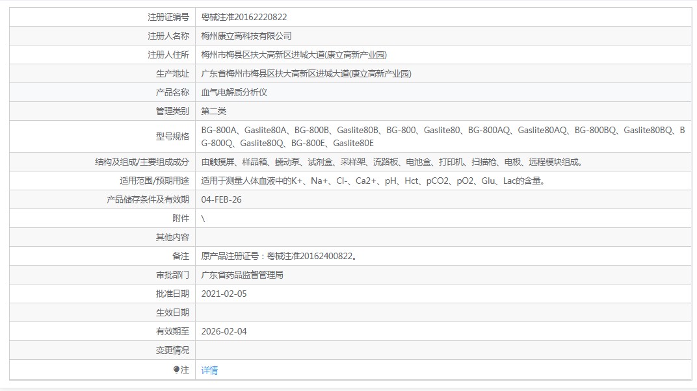The width and height of the screenshot is (697, 391).
Task: Click the 注册证编号 label
Action: pos(168,18)
